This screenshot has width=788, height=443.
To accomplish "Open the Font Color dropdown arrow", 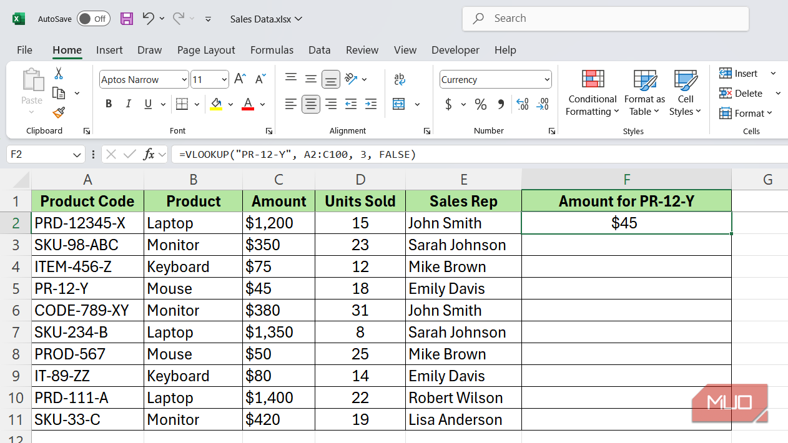I will (x=263, y=104).
